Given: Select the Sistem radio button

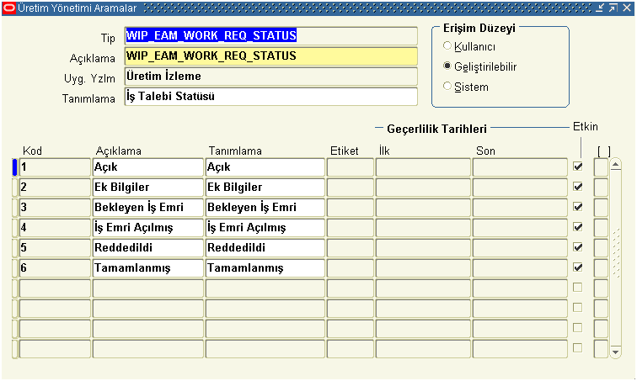Looking at the screenshot, I should coord(447,86).
